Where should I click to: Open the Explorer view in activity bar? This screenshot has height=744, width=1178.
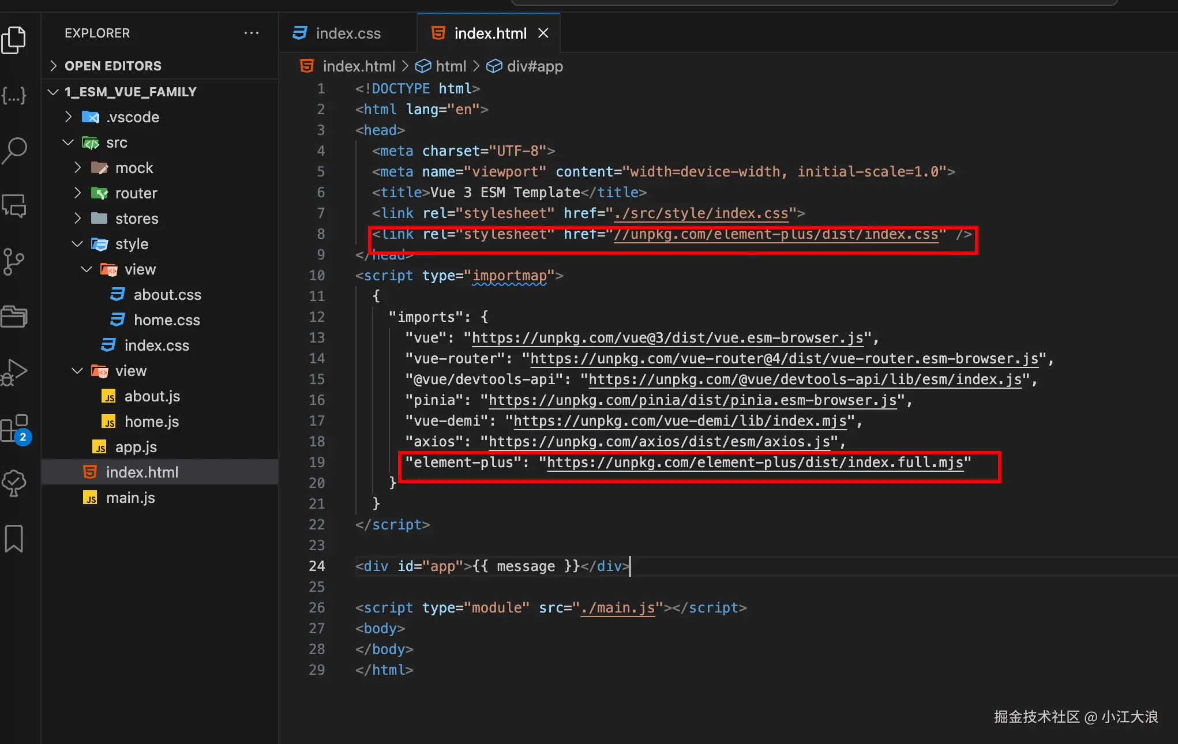point(14,40)
